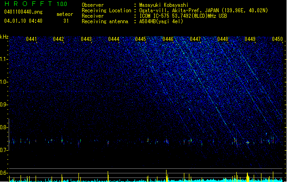Click the meteor count 31
287x182 pixels.
(x=66, y=21)
